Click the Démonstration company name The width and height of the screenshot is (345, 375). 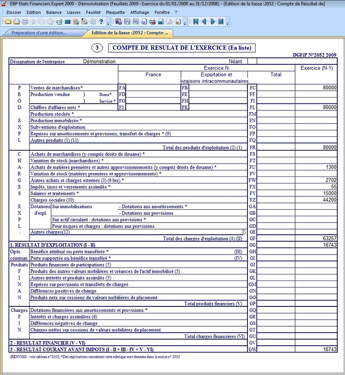pyautogui.click(x=99, y=61)
